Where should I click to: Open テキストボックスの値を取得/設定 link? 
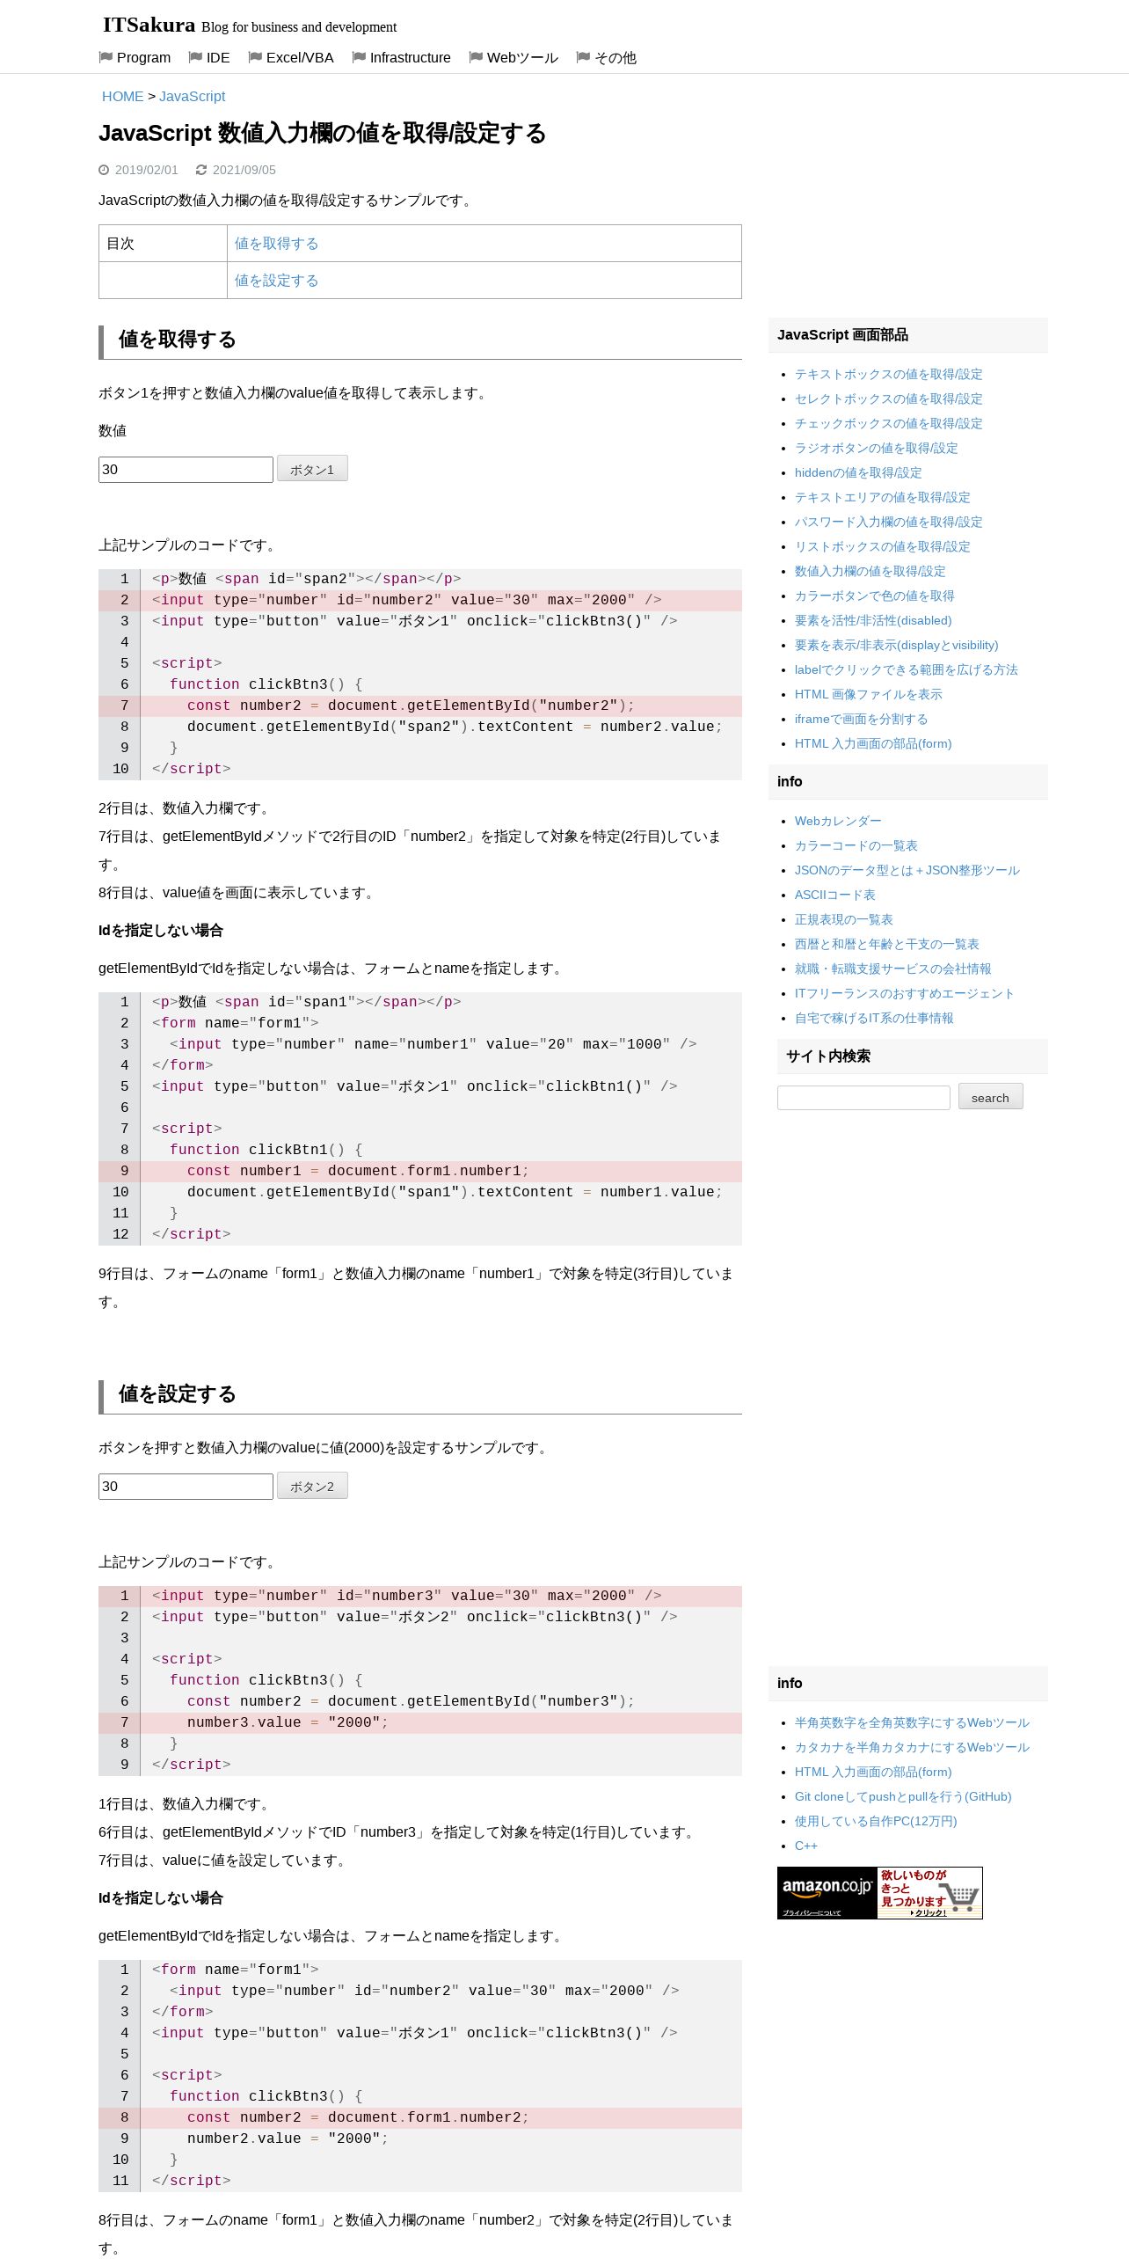tap(888, 375)
